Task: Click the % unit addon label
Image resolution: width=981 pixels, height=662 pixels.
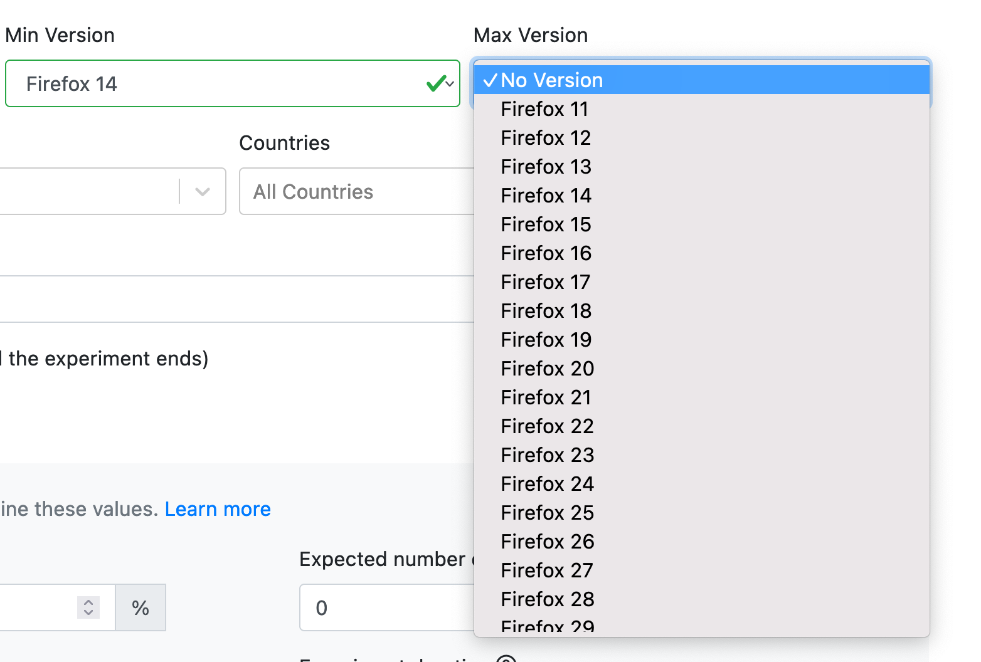Action: click(x=141, y=607)
